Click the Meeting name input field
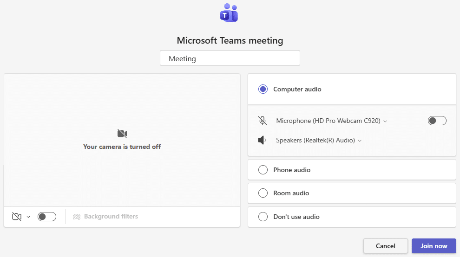 [x=230, y=58]
